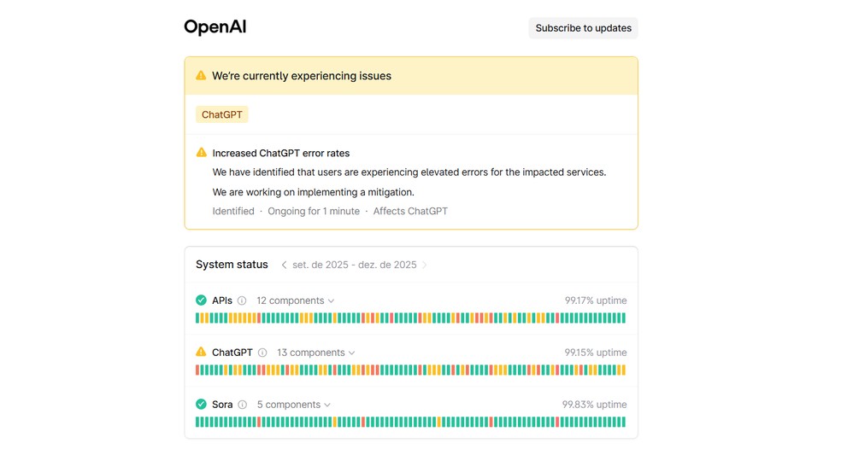Expand the ChatGPT 13 components list

click(x=316, y=353)
